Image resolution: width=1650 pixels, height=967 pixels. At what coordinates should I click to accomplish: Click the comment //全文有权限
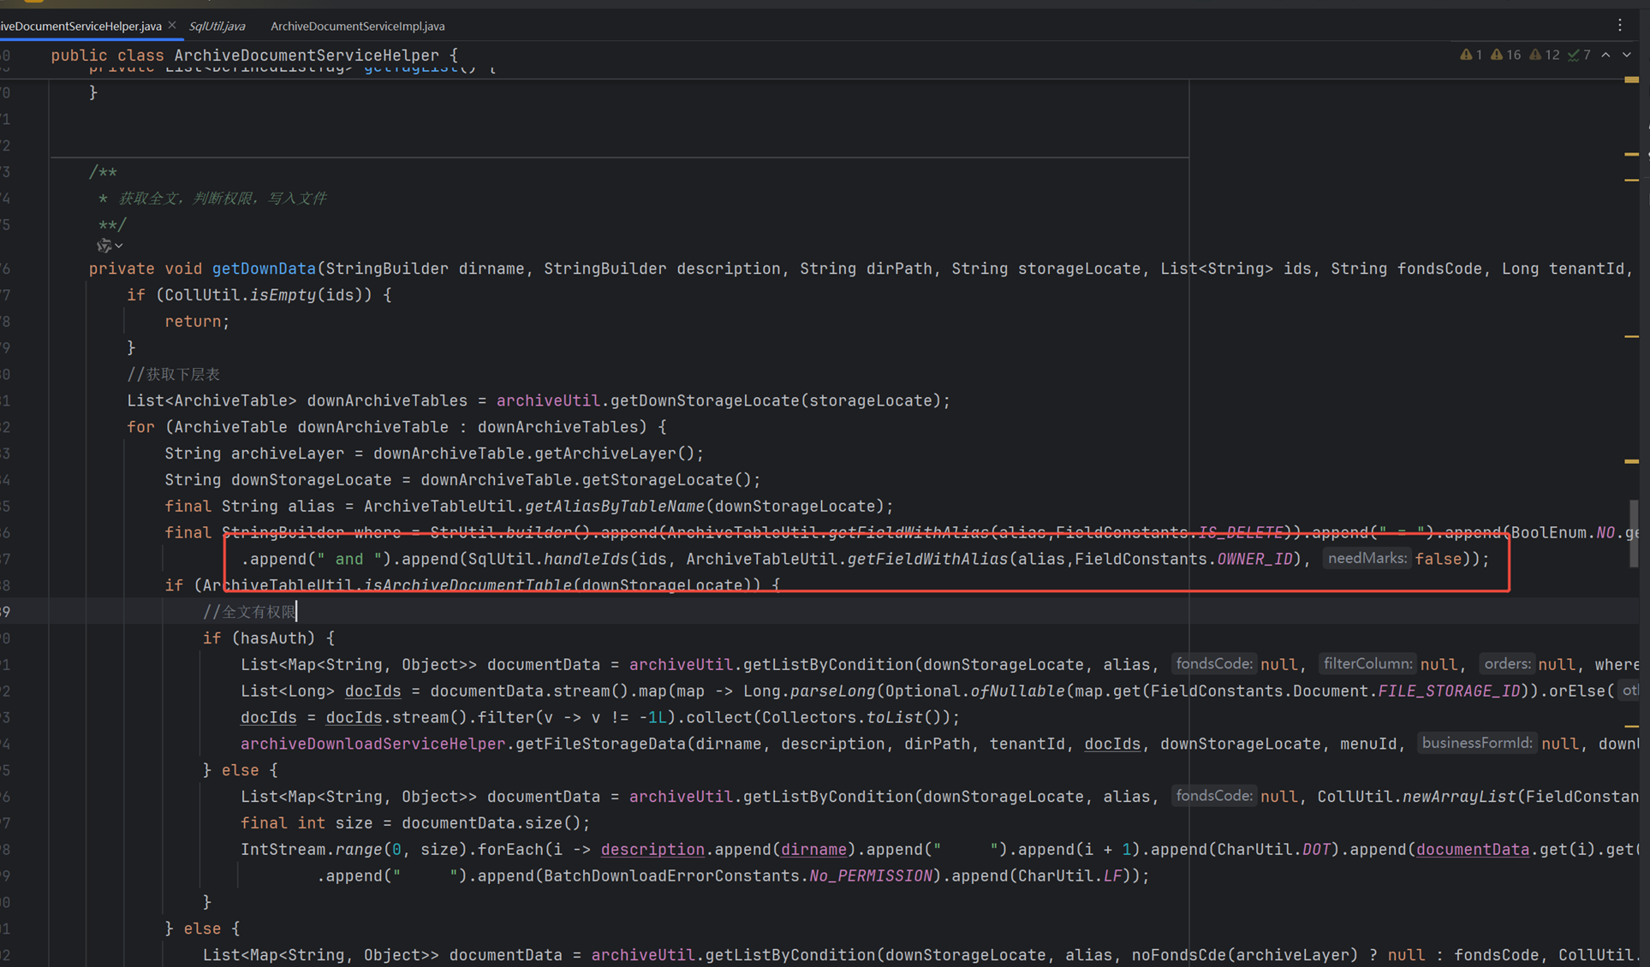pos(249,612)
